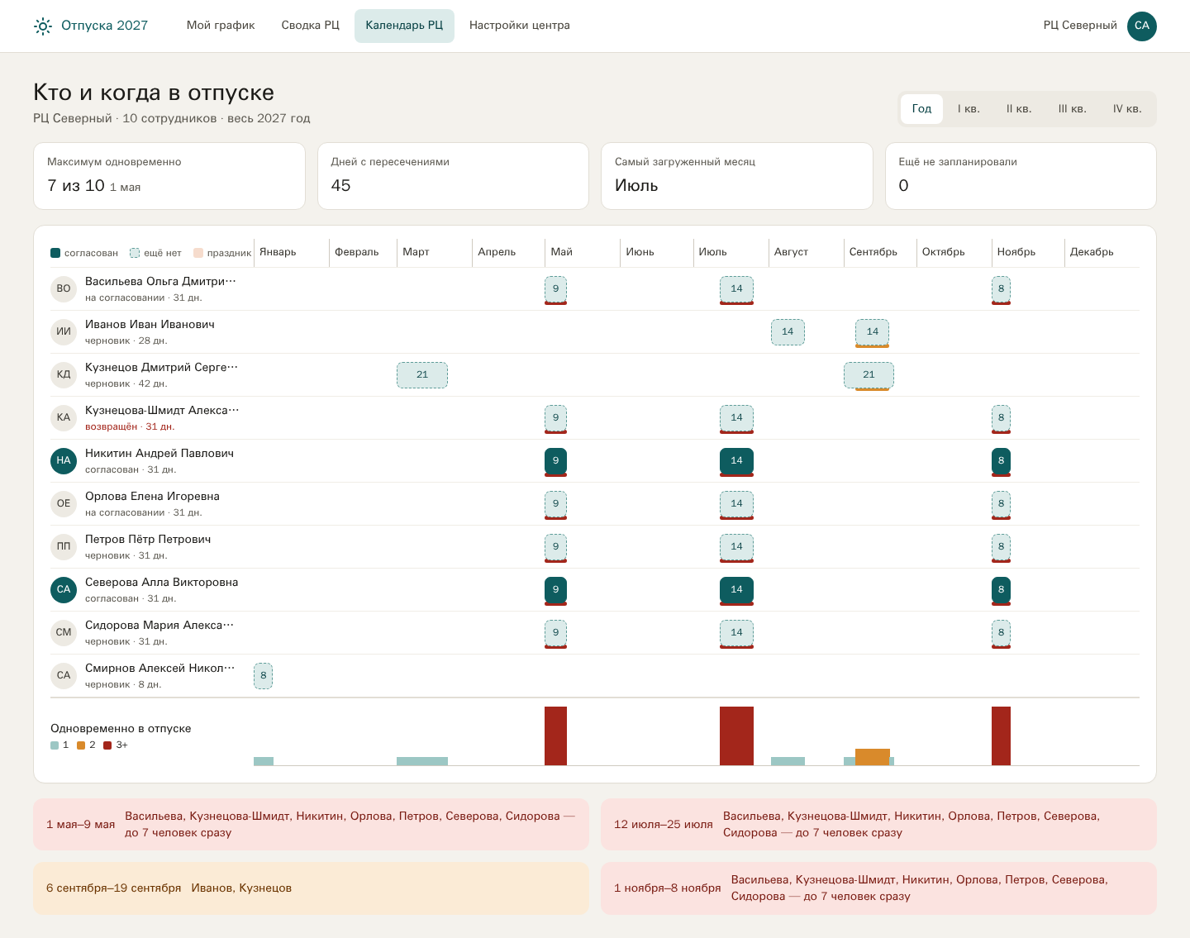Open the 1 ноября–8 ноября overlap notice
This screenshot has height=938, width=1190.
[x=878, y=888]
